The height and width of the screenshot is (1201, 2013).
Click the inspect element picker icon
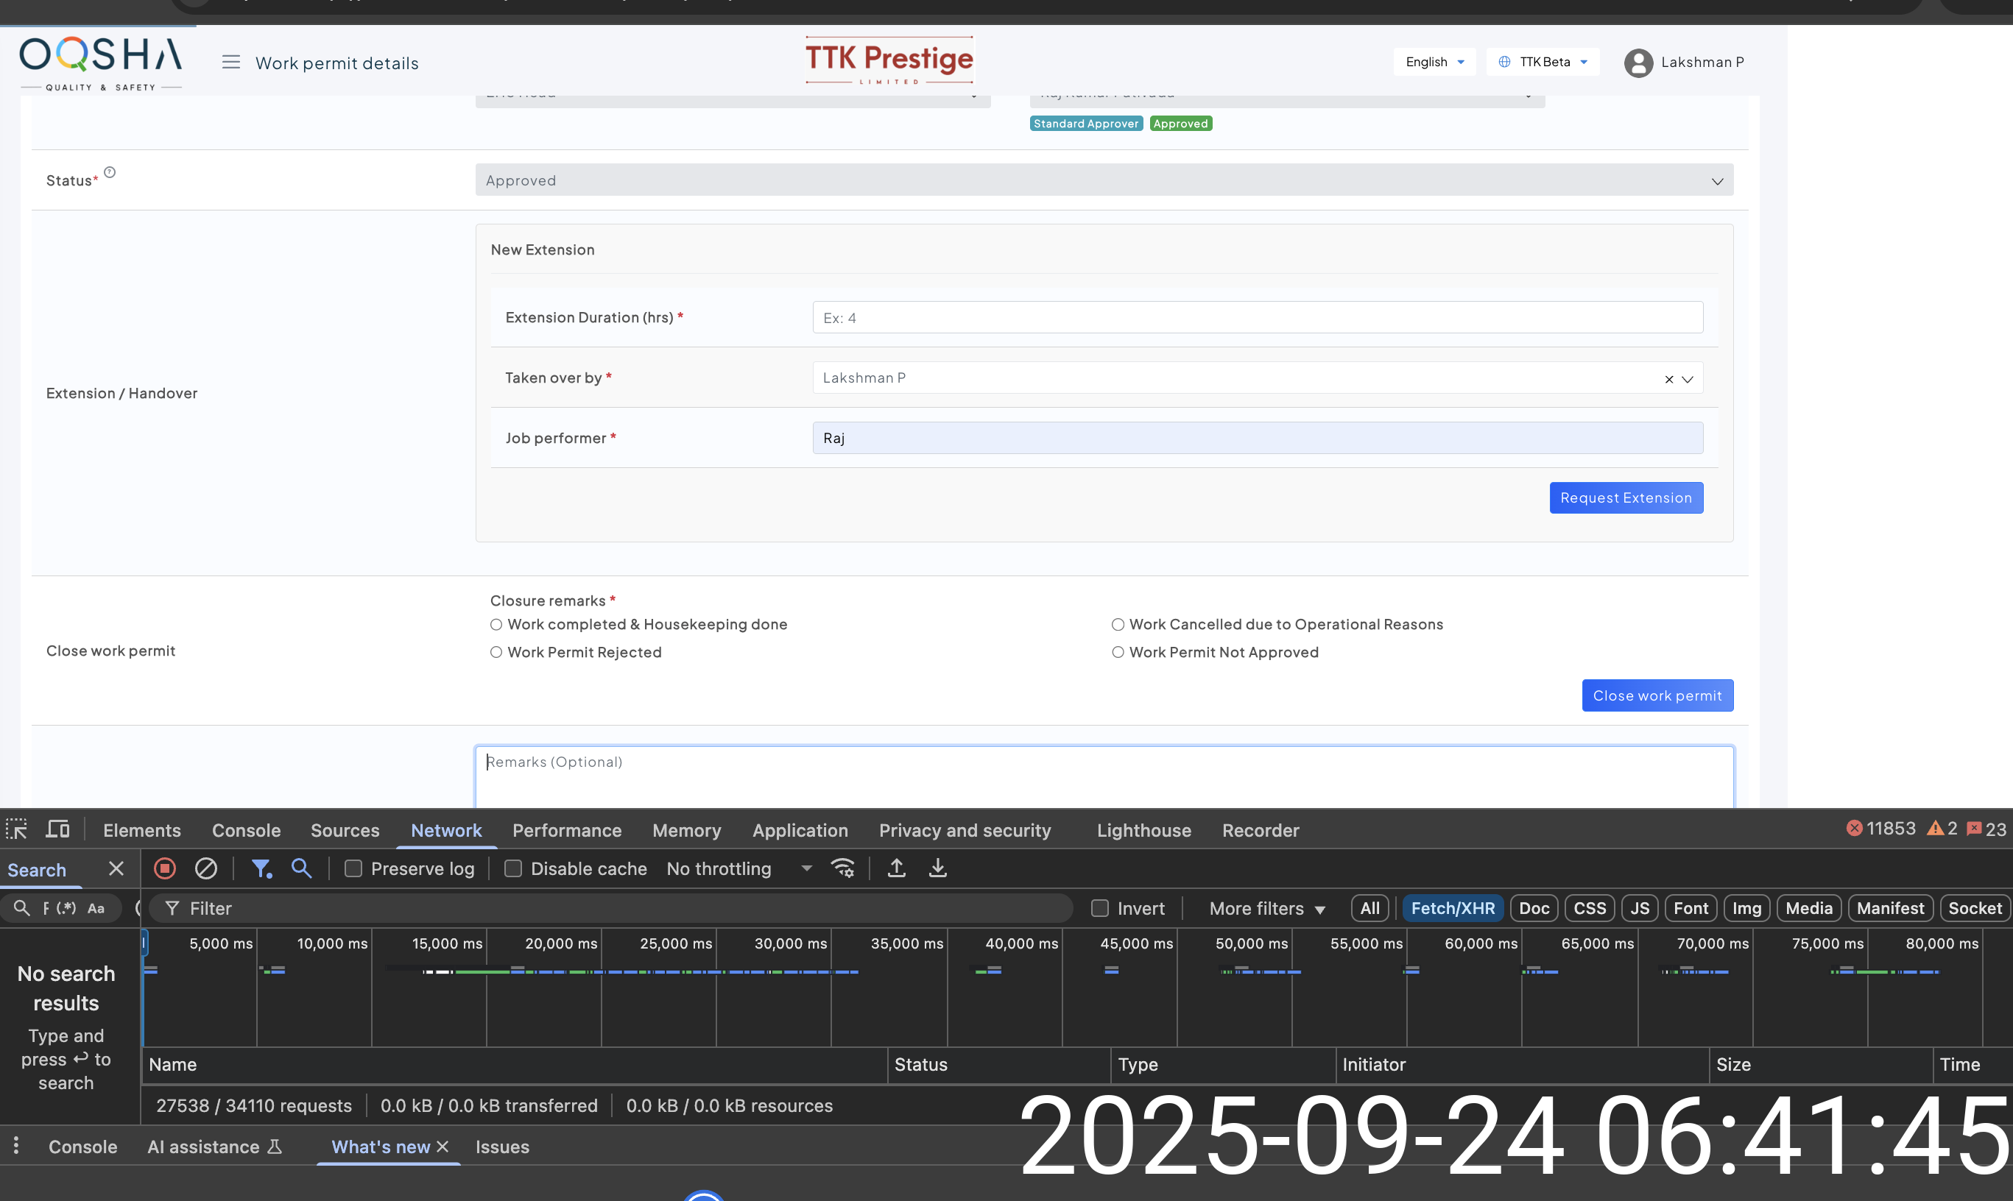click(16, 829)
